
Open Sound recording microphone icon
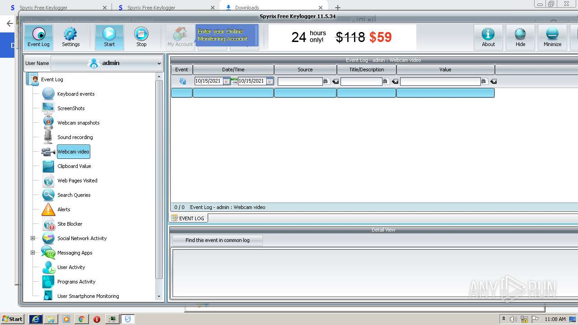click(x=48, y=137)
